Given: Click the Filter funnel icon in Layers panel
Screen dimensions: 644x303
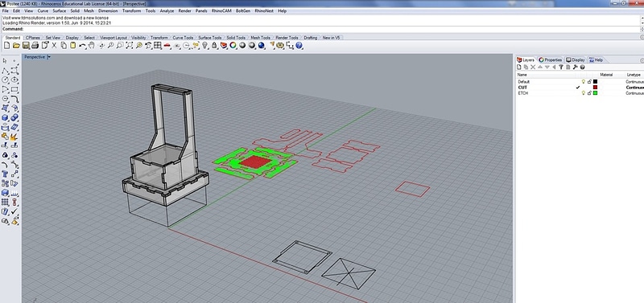Looking at the screenshot, I should coord(560,67).
